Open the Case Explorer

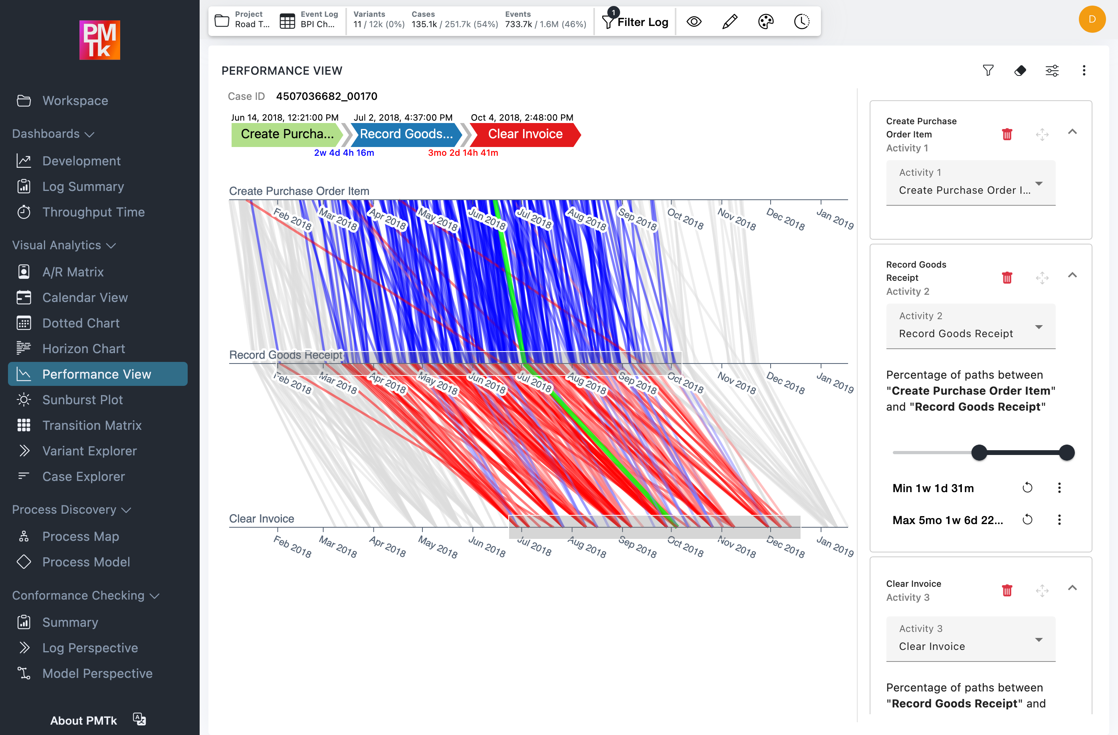click(83, 476)
